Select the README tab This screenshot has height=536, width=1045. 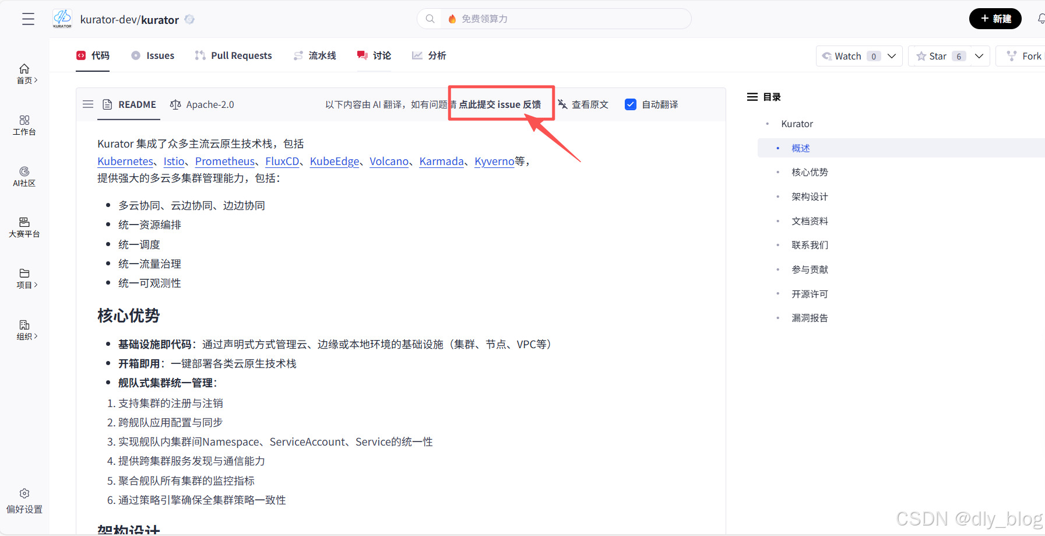[129, 104]
